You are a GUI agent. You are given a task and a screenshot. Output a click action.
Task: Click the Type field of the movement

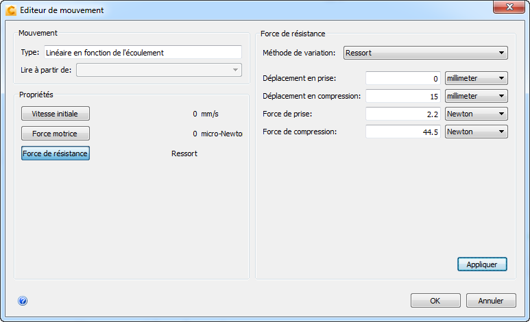coord(143,52)
